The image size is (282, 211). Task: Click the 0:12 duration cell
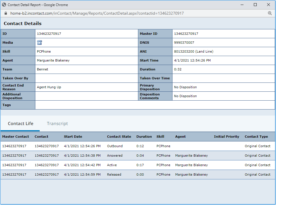140,146
